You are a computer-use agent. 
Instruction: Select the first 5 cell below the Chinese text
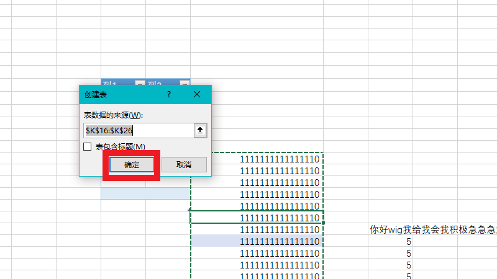[409, 241]
